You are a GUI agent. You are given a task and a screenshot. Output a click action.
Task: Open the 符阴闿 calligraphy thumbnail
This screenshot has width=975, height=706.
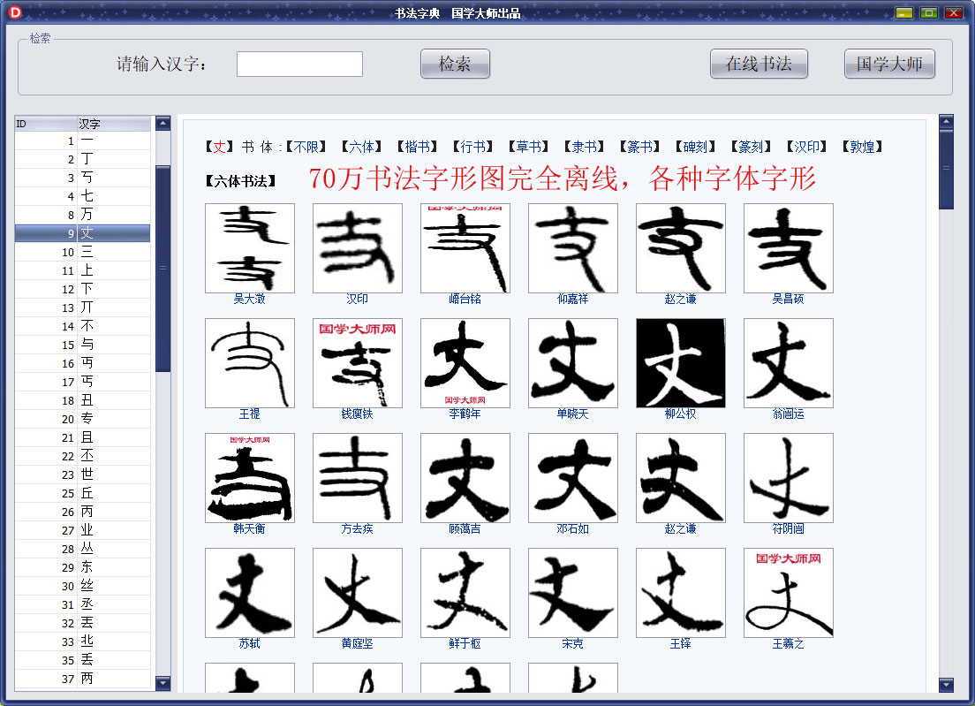[789, 478]
